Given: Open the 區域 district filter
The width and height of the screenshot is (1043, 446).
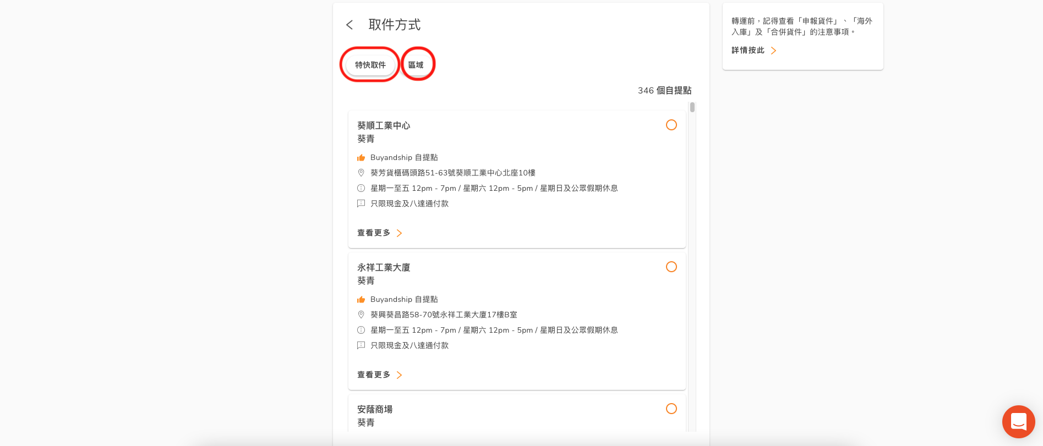Looking at the screenshot, I should pyautogui.click(x=416, y=65).
